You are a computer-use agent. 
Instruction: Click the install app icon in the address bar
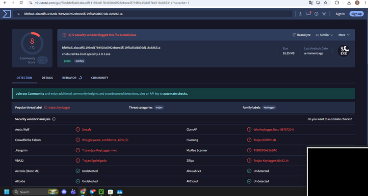coord(318,2)
